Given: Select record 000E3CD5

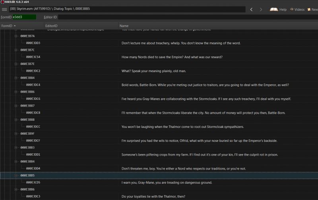Looking at the screenshot, I should pyautogui.click(x=33, y=183).
